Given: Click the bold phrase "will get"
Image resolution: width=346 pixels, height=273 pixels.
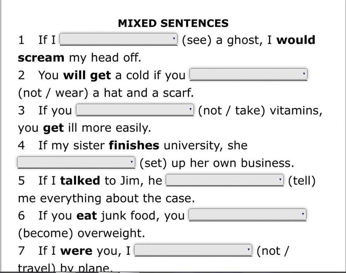Looking at the screenshot, I should 87,75.
